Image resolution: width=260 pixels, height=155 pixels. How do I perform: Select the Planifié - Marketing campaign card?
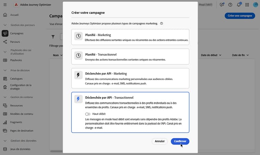(x=130, y=37)
